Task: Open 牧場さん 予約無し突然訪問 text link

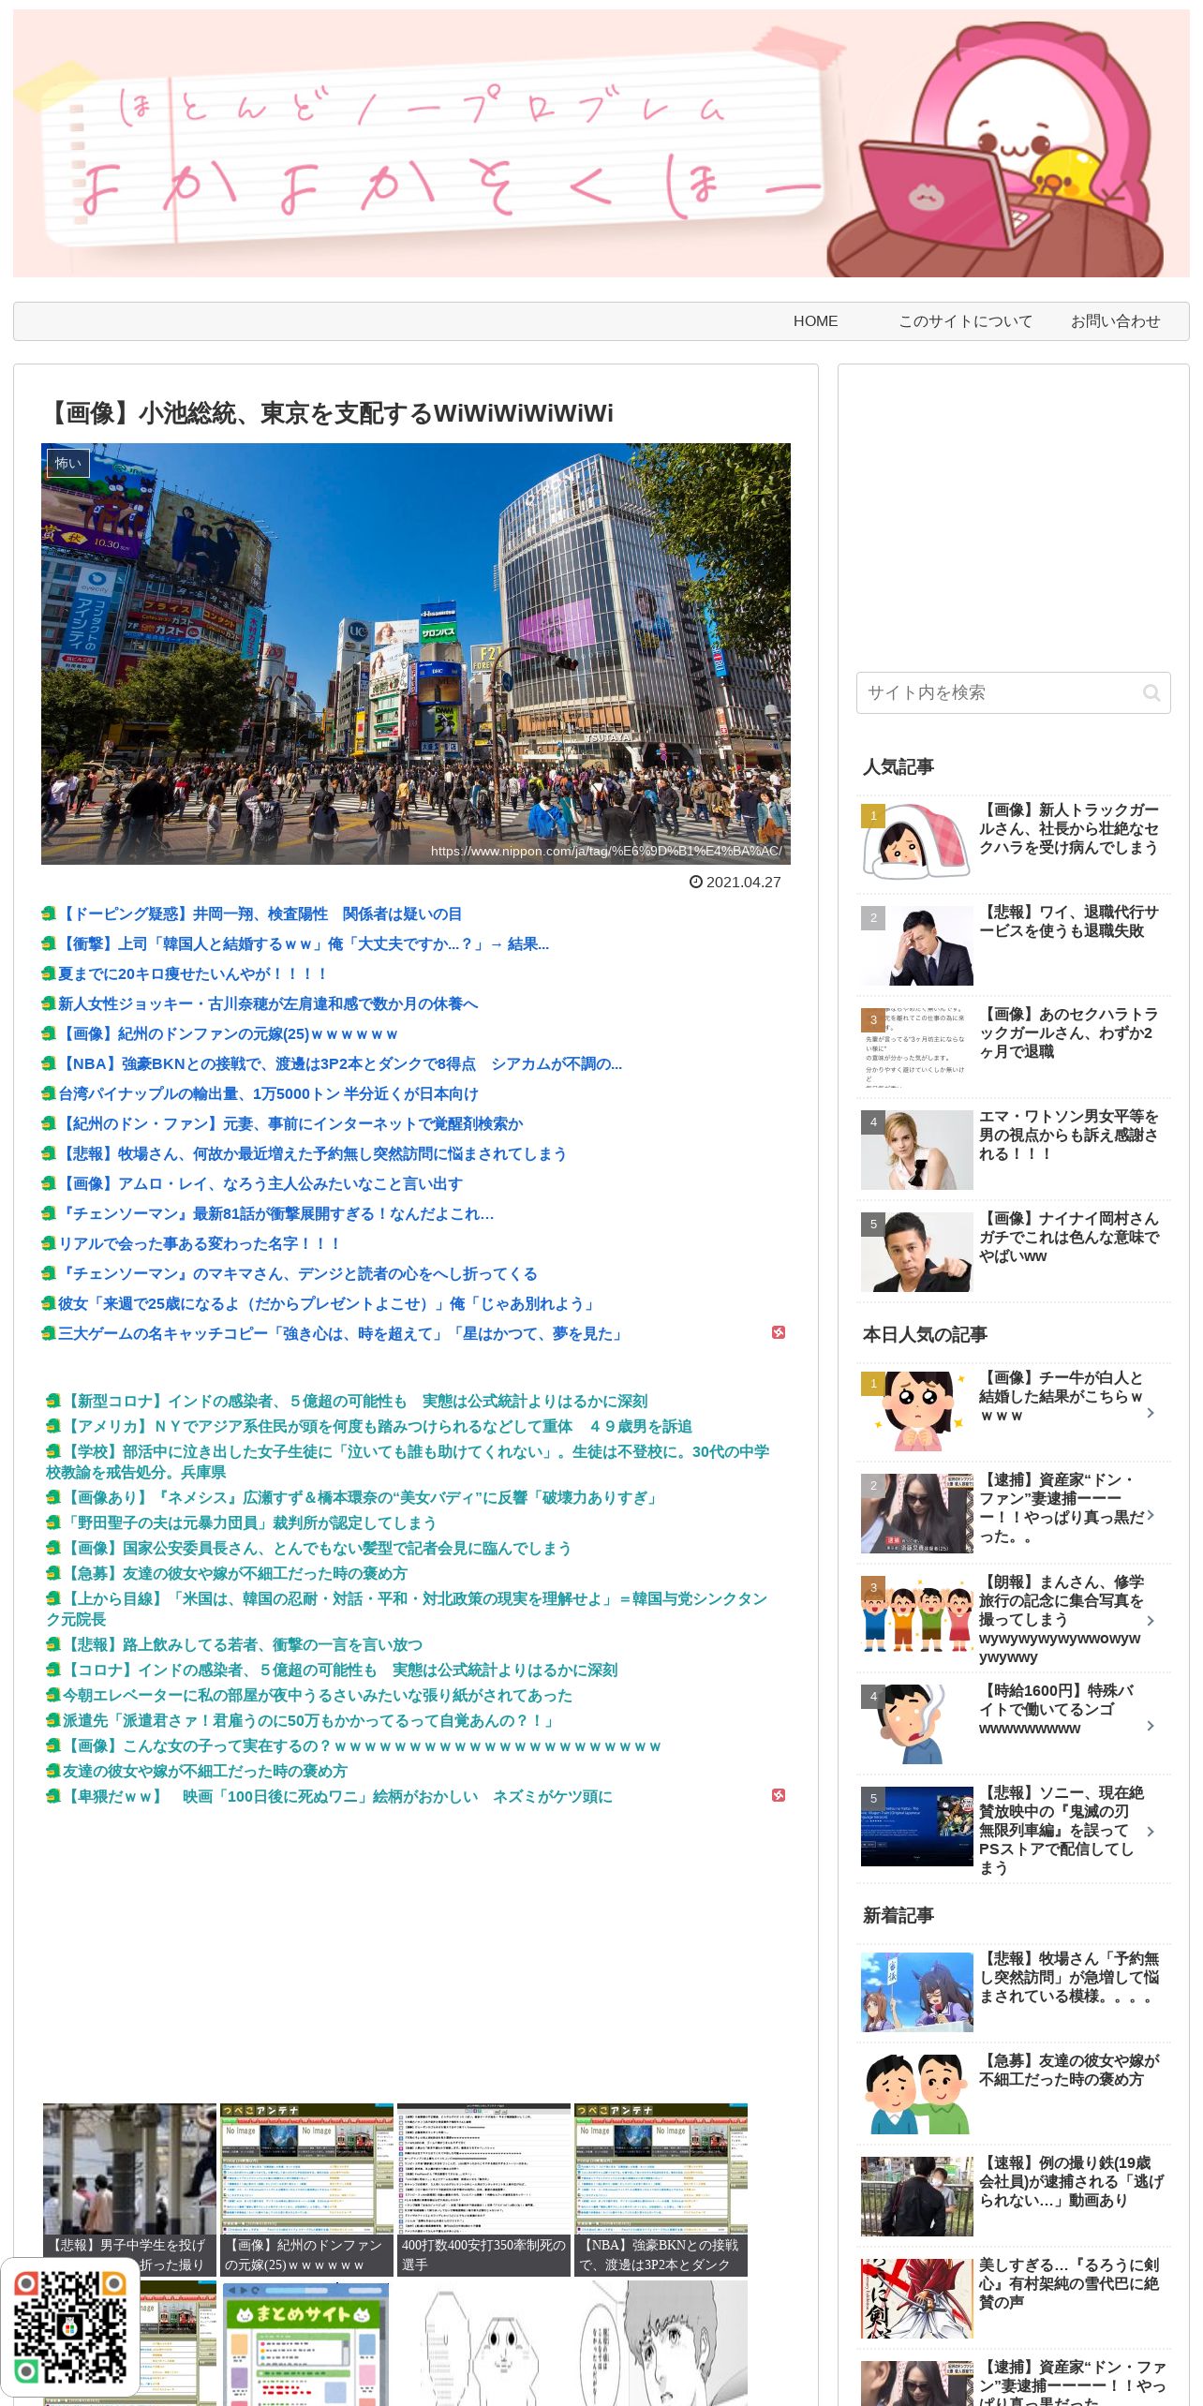Action: tap(313, 1153)
